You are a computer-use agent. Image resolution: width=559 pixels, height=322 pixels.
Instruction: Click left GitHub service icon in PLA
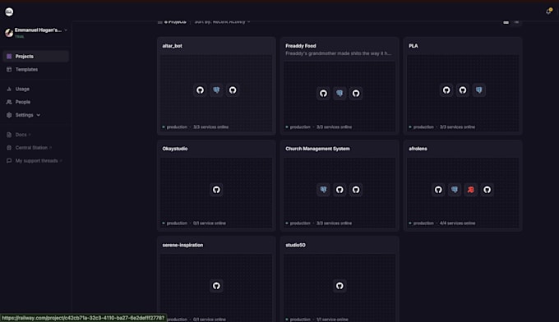446,90
